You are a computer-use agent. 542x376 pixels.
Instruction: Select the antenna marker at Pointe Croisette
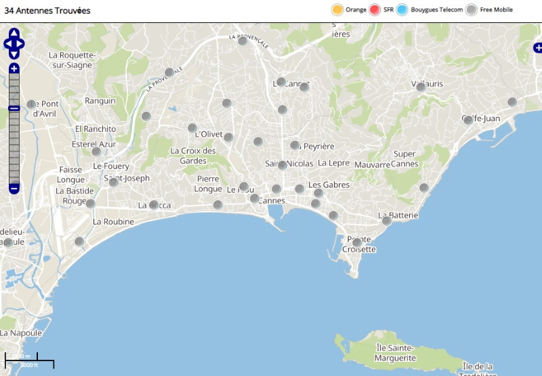coord(357,242)
